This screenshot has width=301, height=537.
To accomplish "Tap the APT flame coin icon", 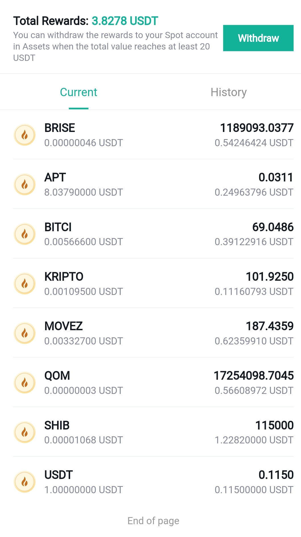I will coord(25,184).
